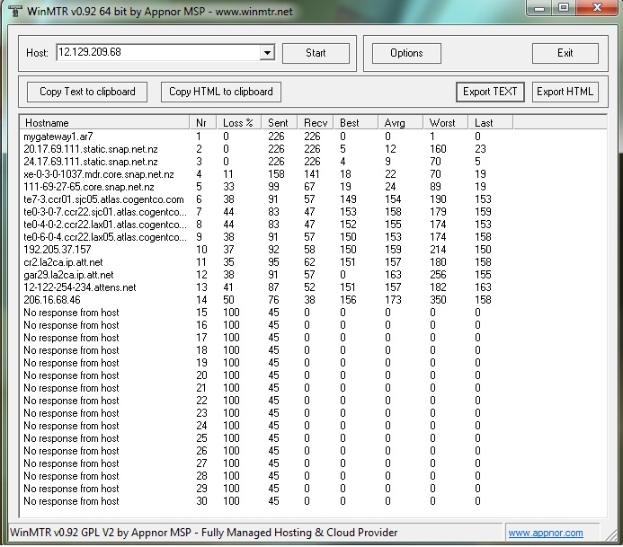The width and height of the screenshot is (623, 547).
Task: Click the Hostname column header
Action: 104,123
